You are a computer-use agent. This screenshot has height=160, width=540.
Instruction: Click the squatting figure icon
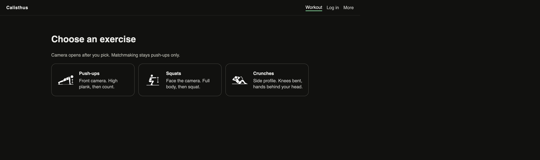tap(153, 80)
